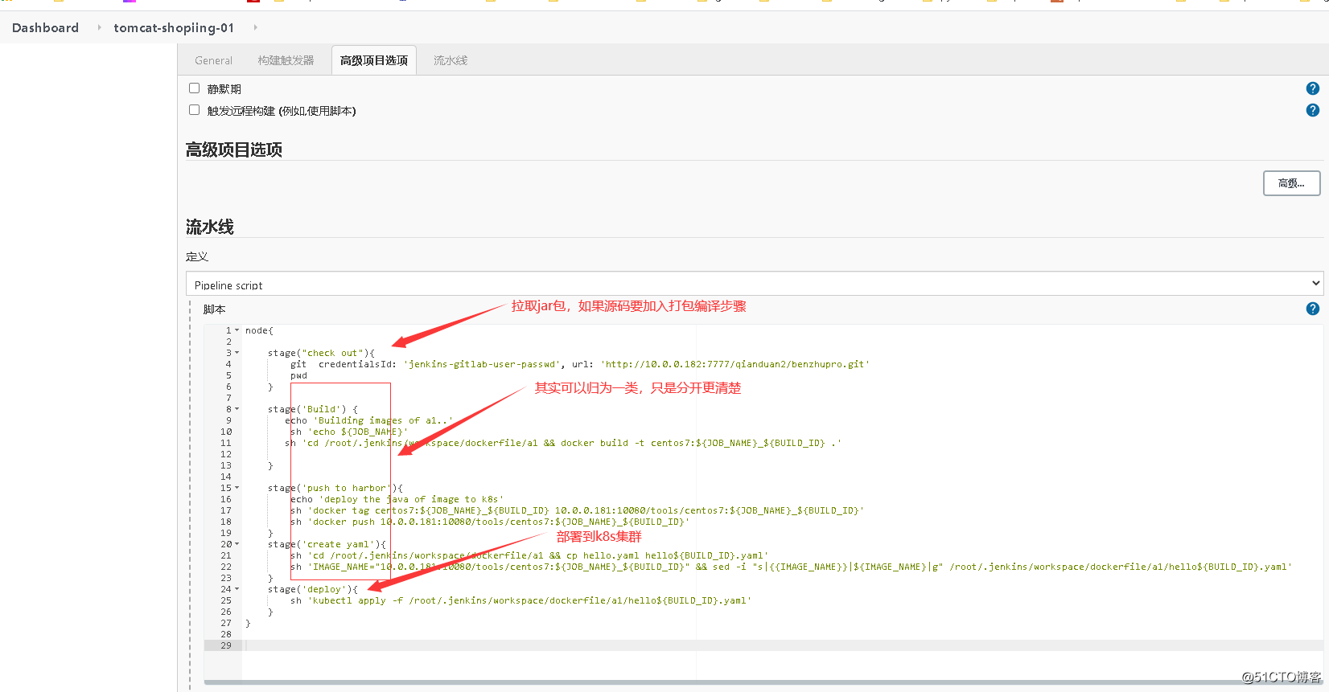Open help for 静默期 option
The image size is (1329, 692).
pos(1312,88)
